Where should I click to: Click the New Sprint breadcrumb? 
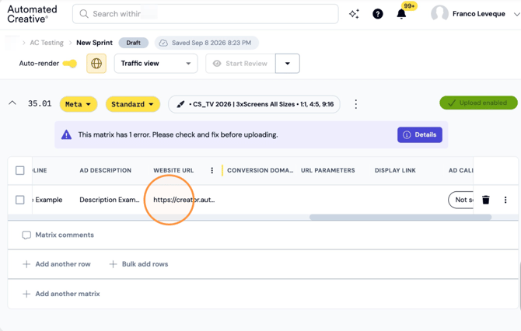tap(94, 43)
